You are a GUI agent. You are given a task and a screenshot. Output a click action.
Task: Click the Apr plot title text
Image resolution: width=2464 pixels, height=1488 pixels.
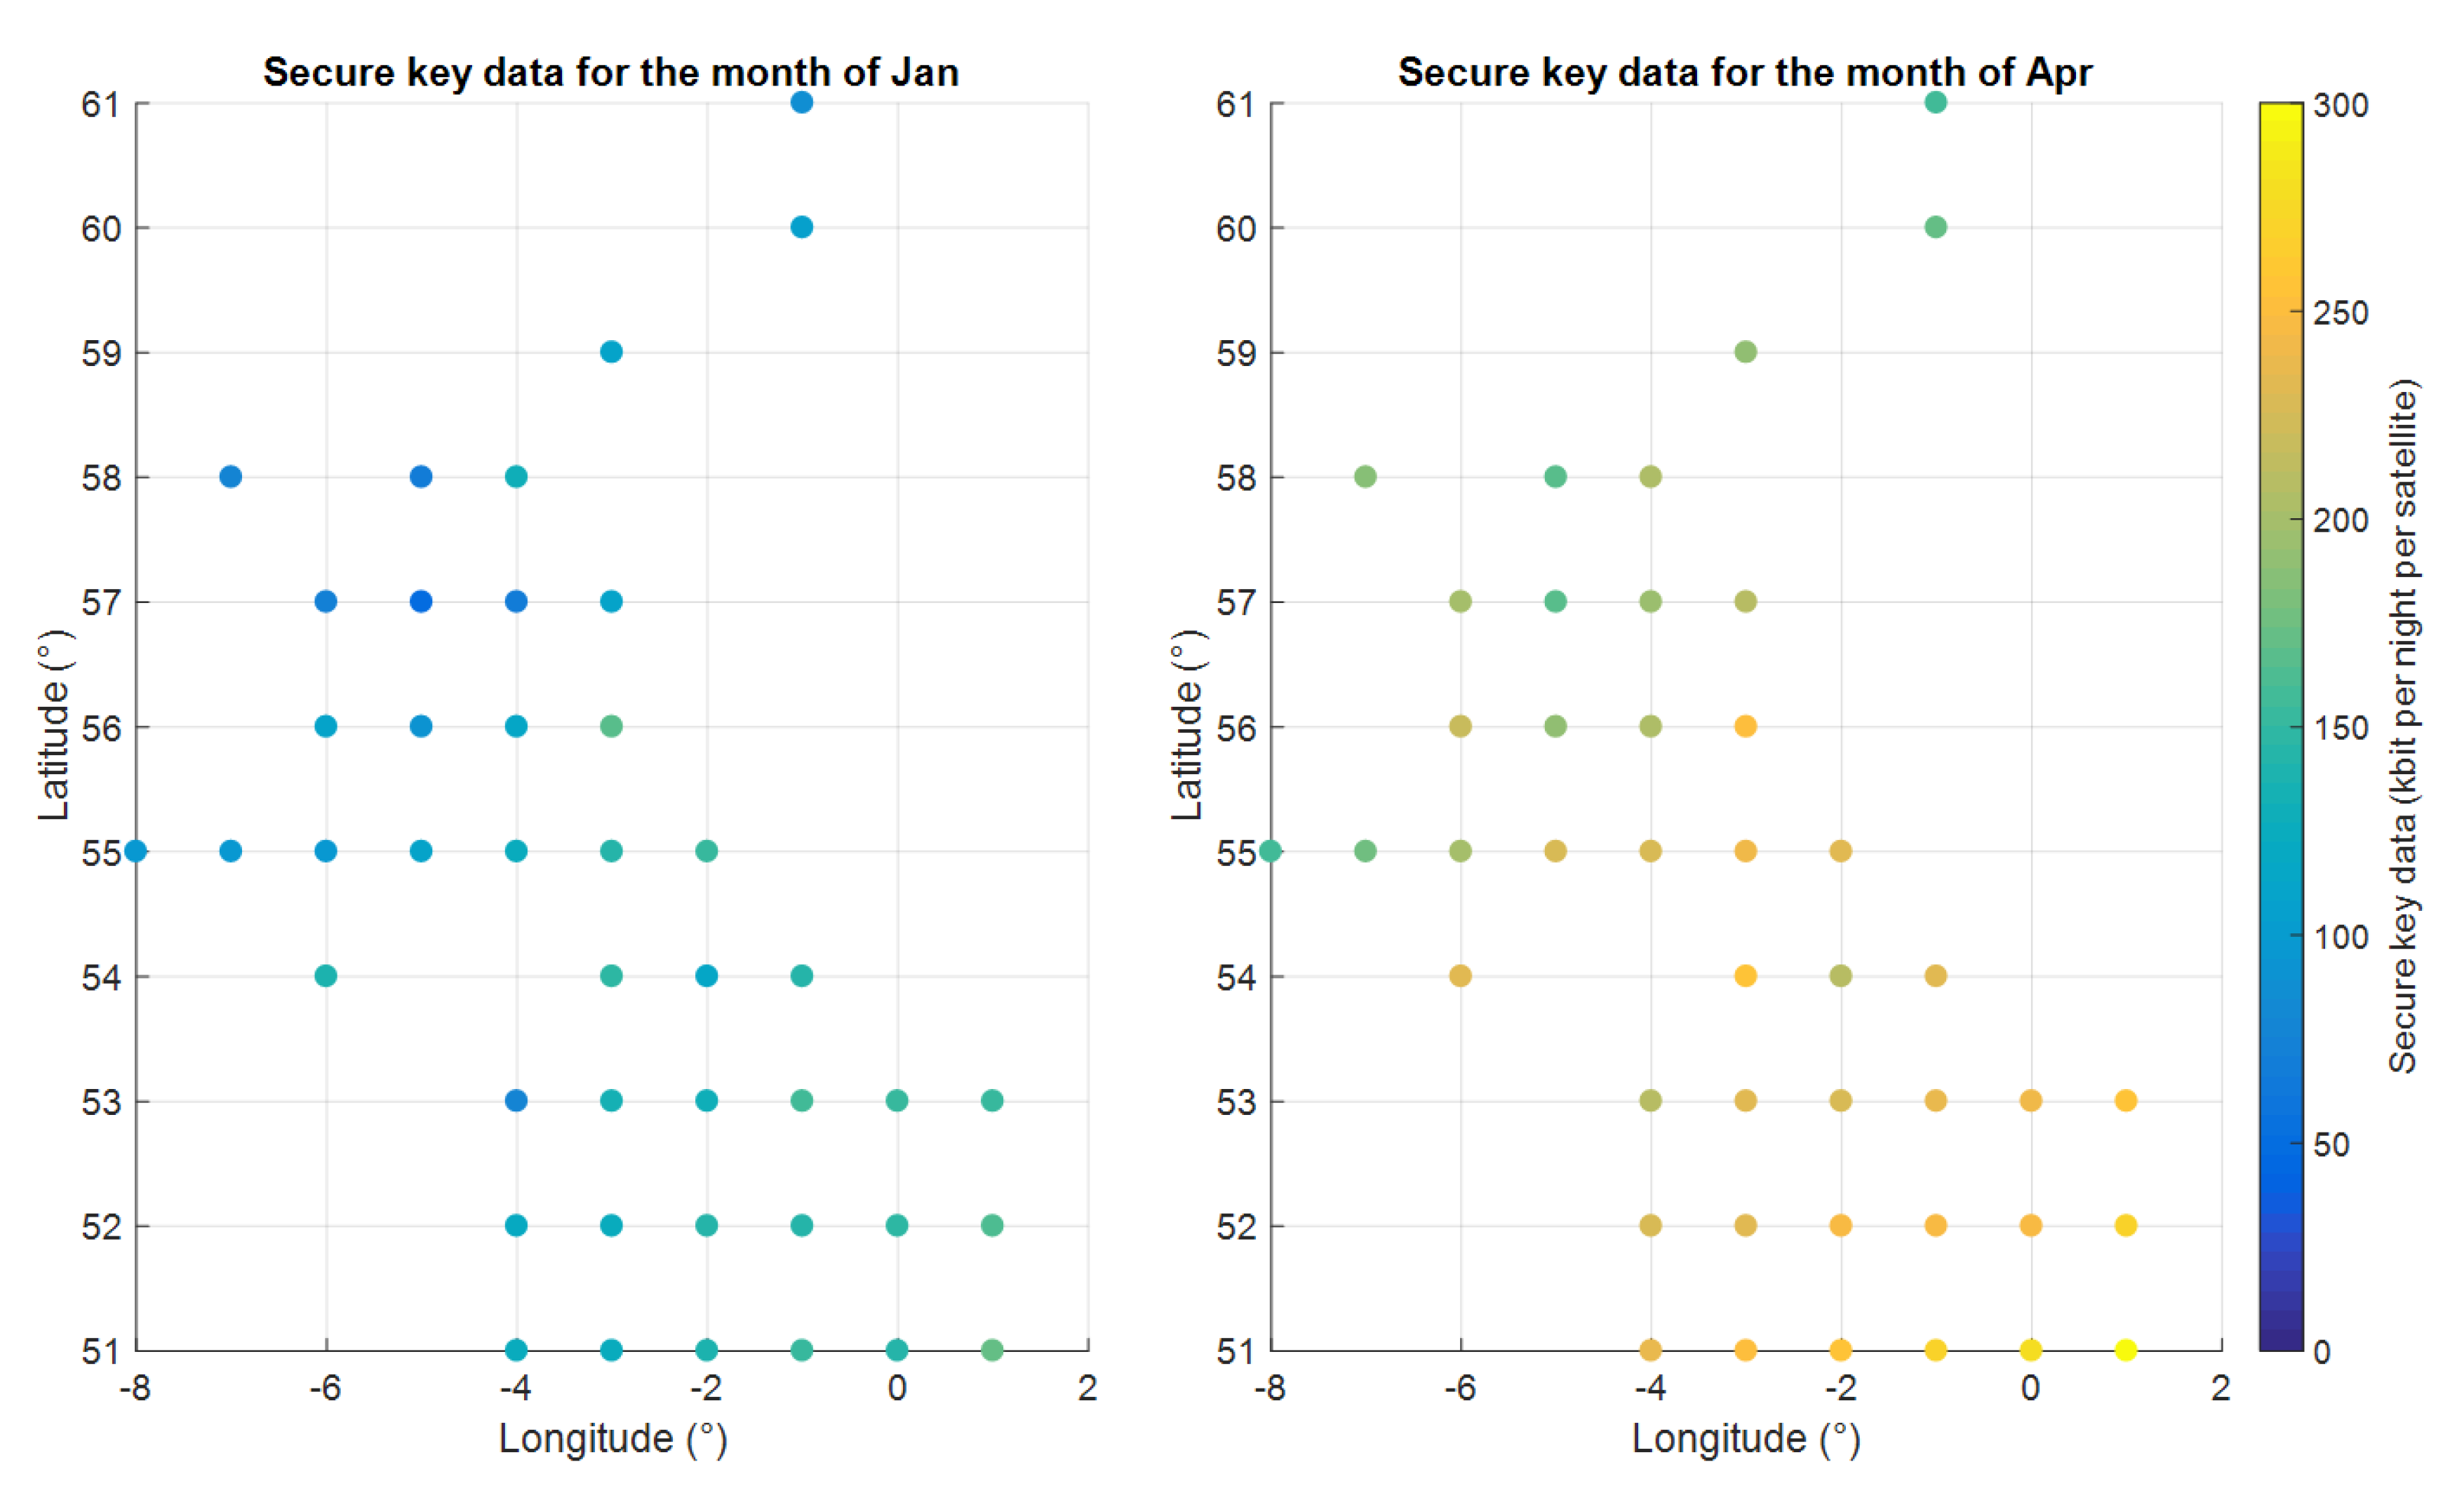[1744, 73]
